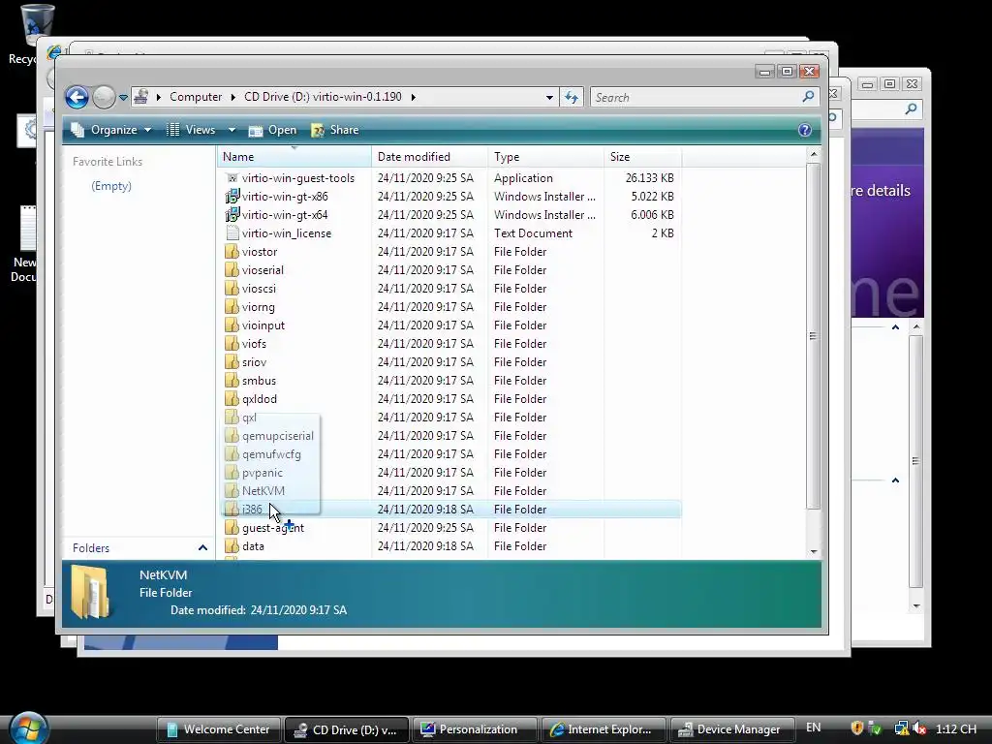Screen dimensions: 992x744
Task: Expand arrow after Computer breadcrumb
Action: click(x=232, y=97)
